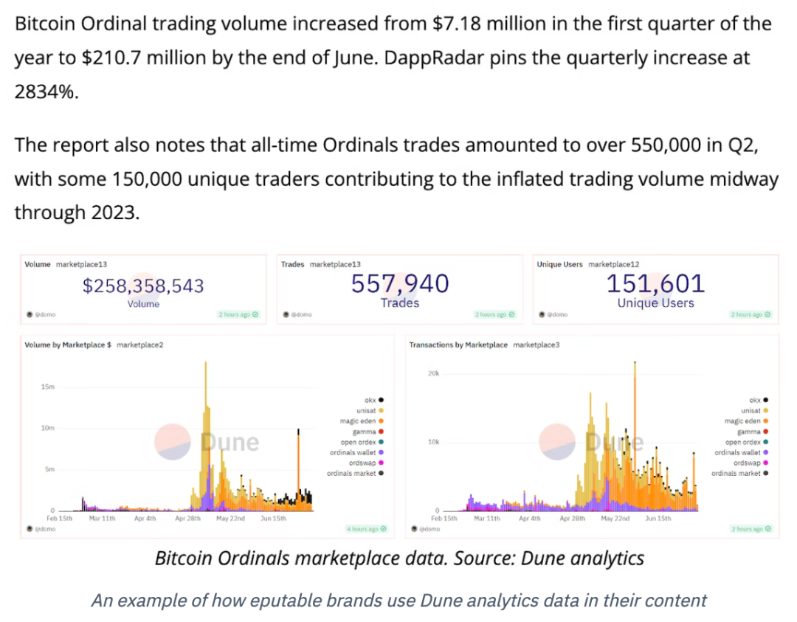Click 'Feb 15th' on the Volume chart axis
This screenshot has width=797, height=622.
[60, 518]
